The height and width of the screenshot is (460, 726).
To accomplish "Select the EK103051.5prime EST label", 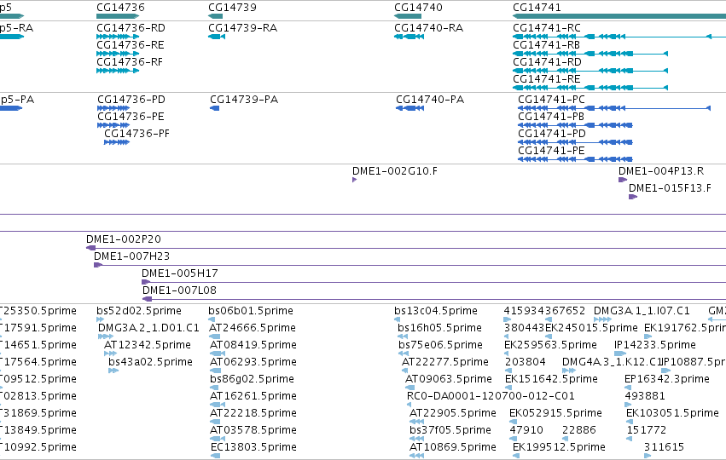I will tap(673, 413).
